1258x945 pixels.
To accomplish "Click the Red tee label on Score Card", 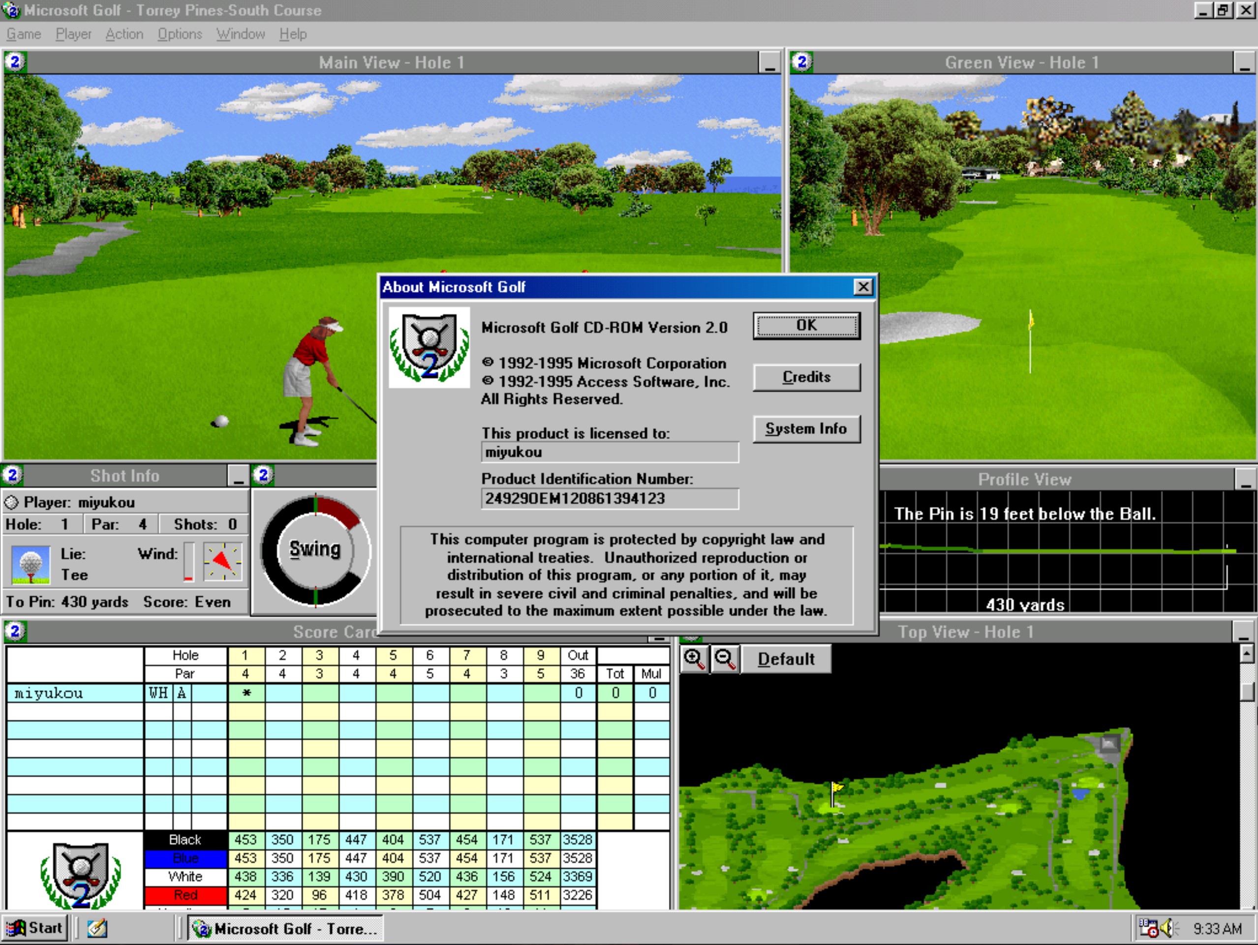I will [185, 895].
